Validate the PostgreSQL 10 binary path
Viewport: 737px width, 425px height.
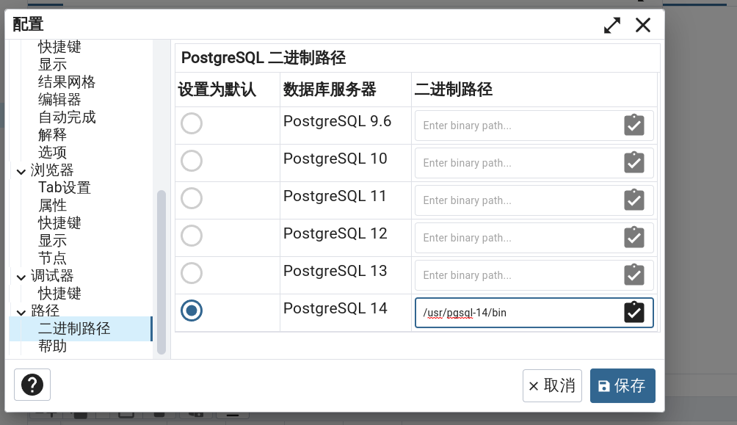(x=633, y=163)
